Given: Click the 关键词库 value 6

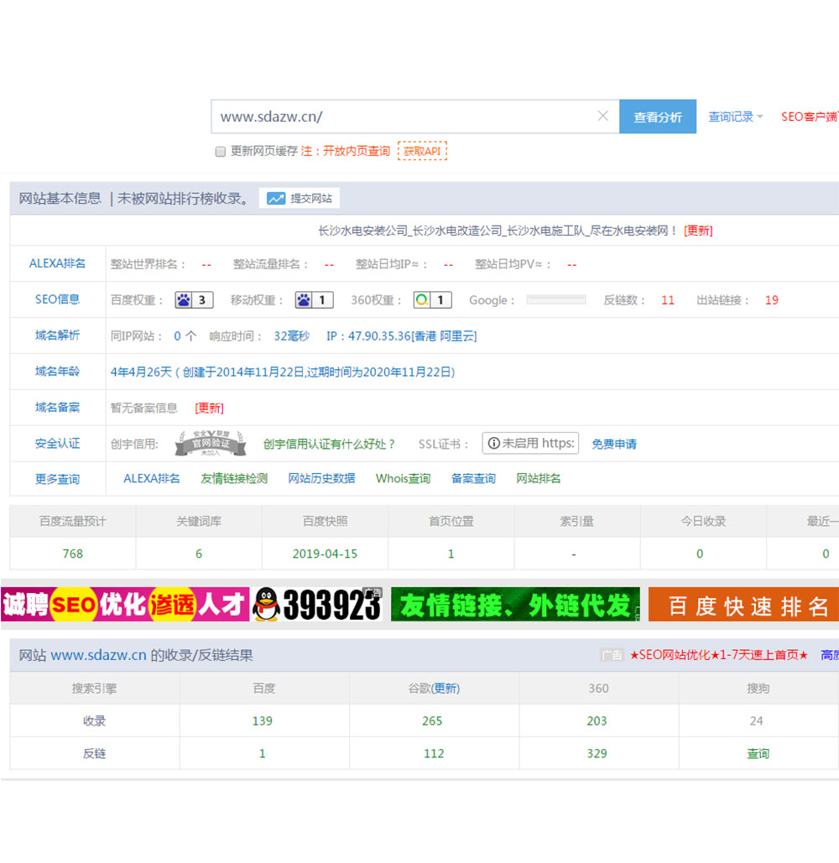Looking at the screenshot, I should coord(199,554).
